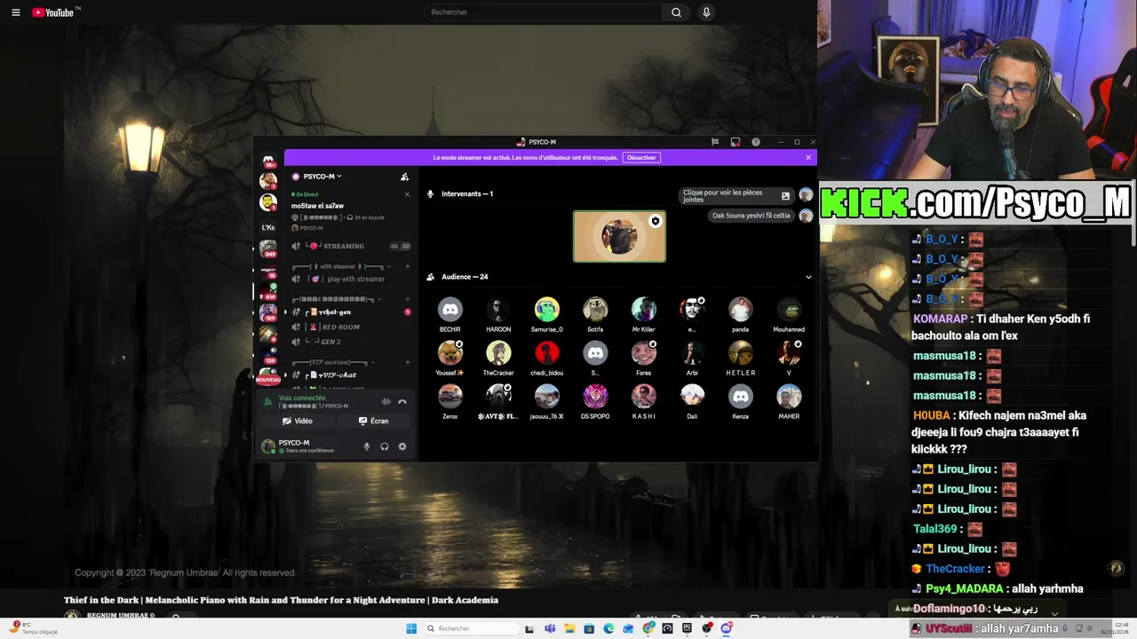Start YouTube voice search with microphone
The width and height of the screenshot is (1137, 639).
[706, 12]
